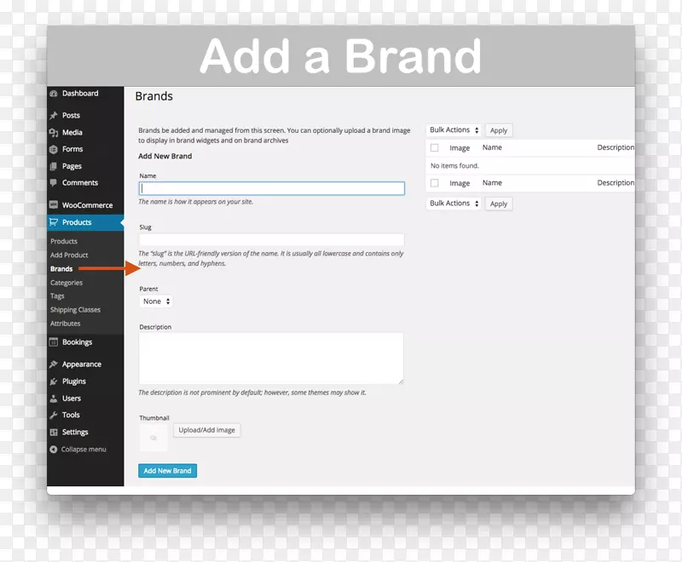Select Shipping Classes in Products submenu
This screenshot has width=682, height=562.
tap(75, 310)
